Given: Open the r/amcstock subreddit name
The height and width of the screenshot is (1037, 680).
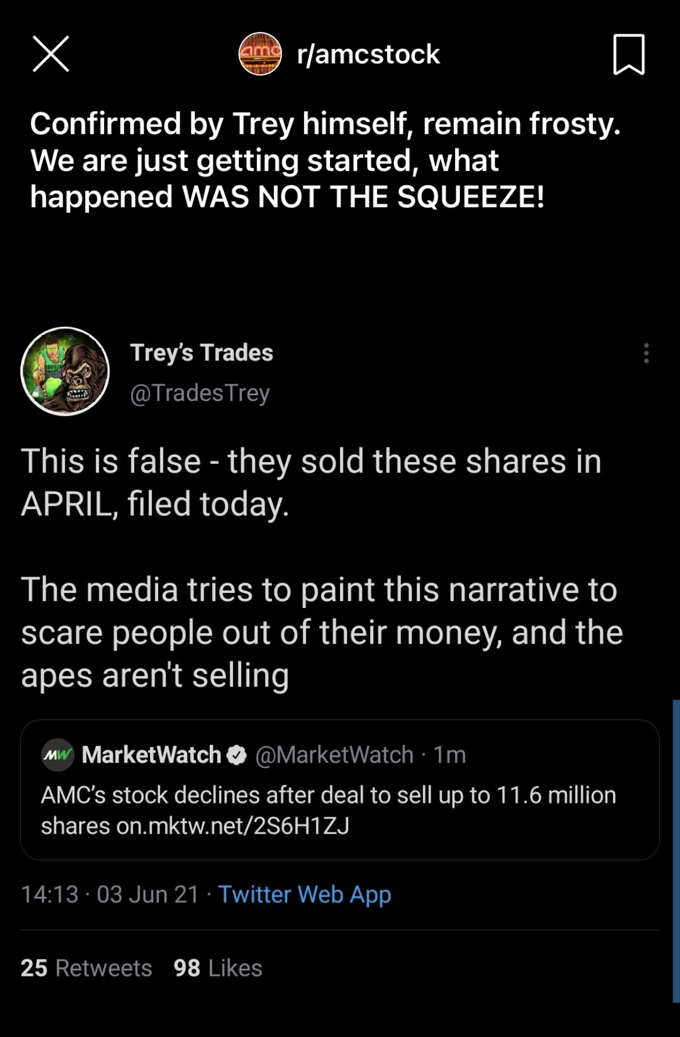Looking at the screenshot, I should (x=368, y=55).
